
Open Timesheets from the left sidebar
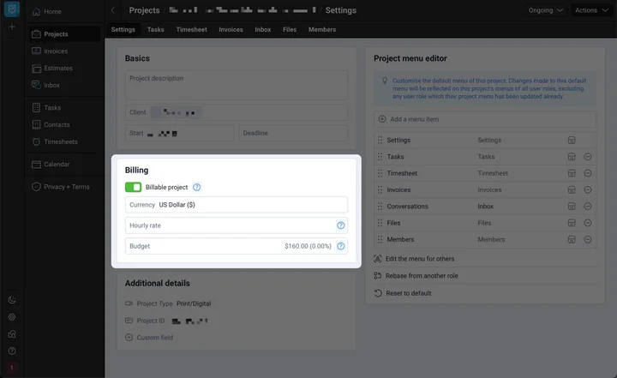coord(60,141)
